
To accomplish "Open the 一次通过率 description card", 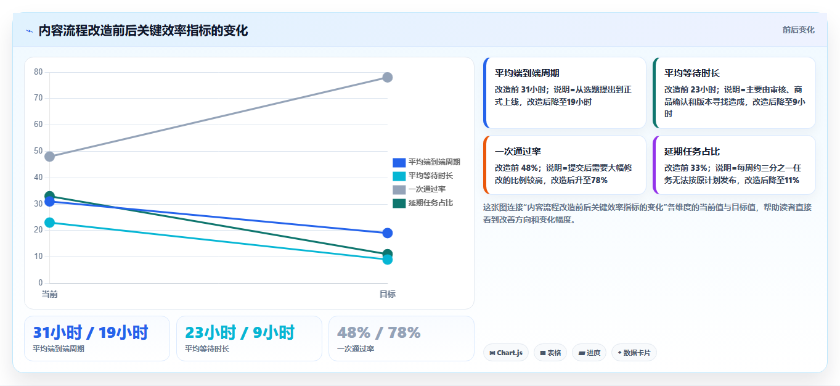I will tap(565, 165).
